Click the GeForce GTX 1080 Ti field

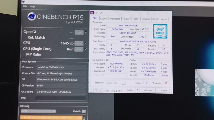click(61, 92)
